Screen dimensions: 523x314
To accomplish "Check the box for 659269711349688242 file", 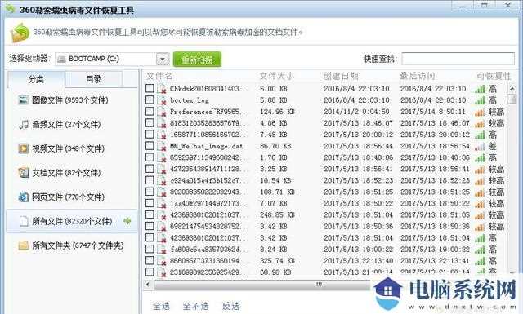I will point(150,157).
